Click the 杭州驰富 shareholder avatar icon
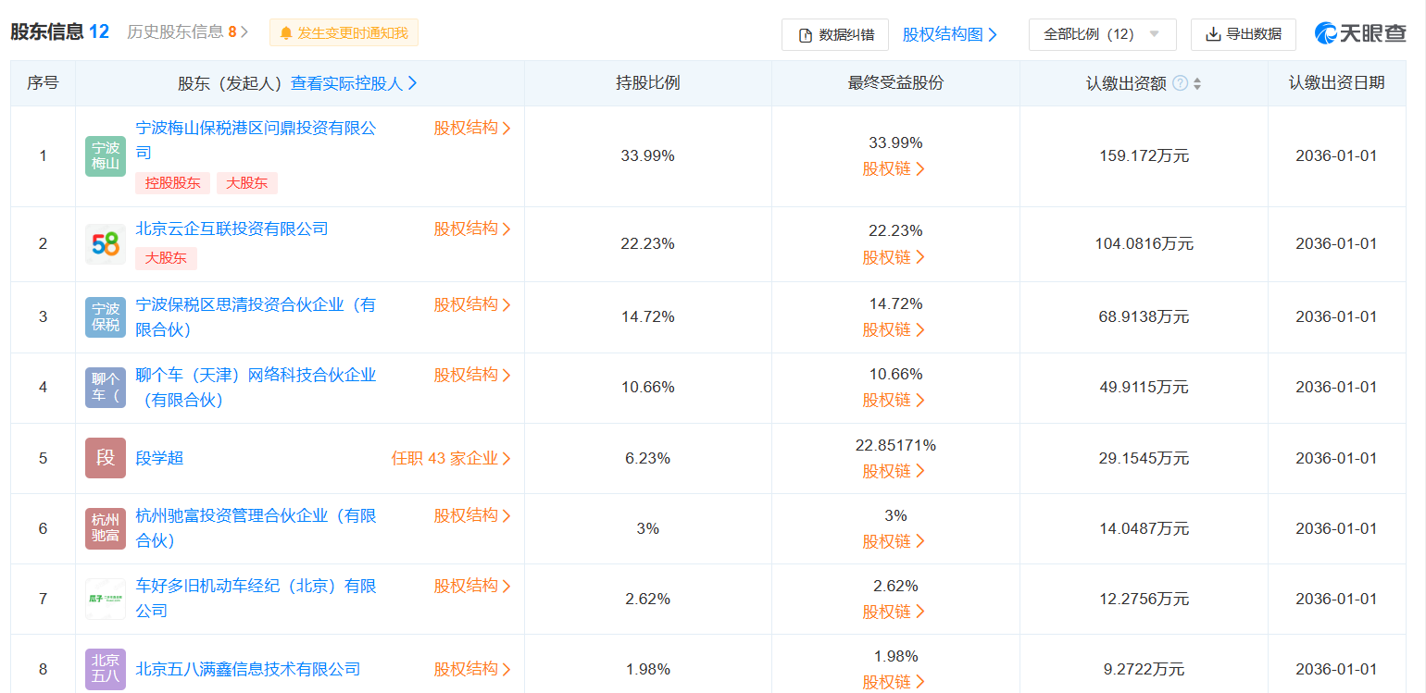Image resolution: width=1426 pixels, height=693 pixels. pyautogui.click(x=106, y=528)
